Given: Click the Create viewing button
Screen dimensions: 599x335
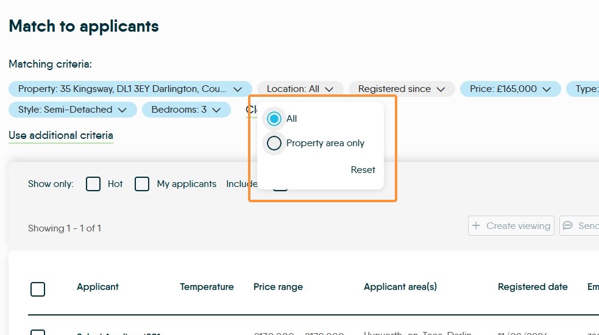Looking at the screenshot, I should click(511, 226).
